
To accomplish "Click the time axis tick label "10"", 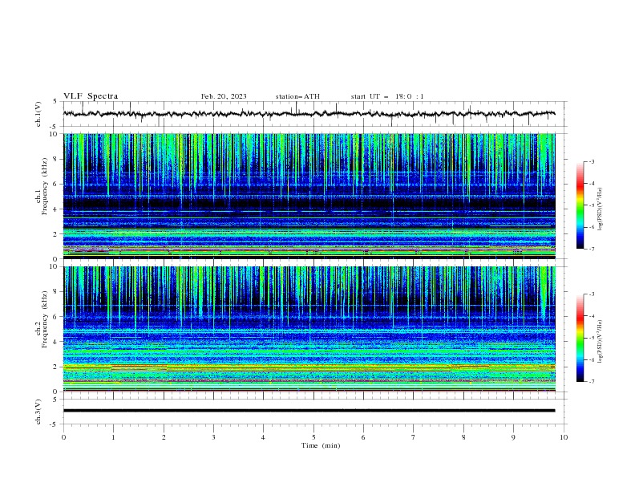I will pyautogui.click(x=564, y=437).
